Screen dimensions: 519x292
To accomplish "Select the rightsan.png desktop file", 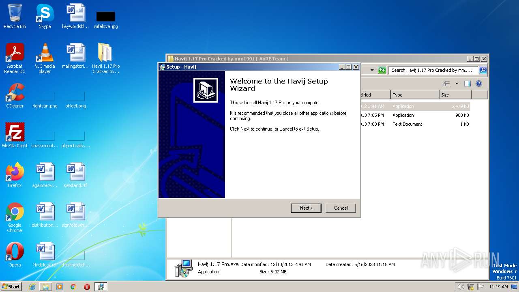I will pyautogui.click(x=45, y=100).
